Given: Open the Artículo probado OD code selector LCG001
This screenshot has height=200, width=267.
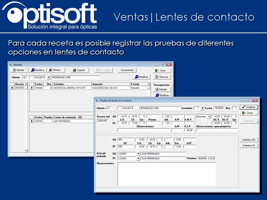Looking at the screenshot, I should click(138, 153).
